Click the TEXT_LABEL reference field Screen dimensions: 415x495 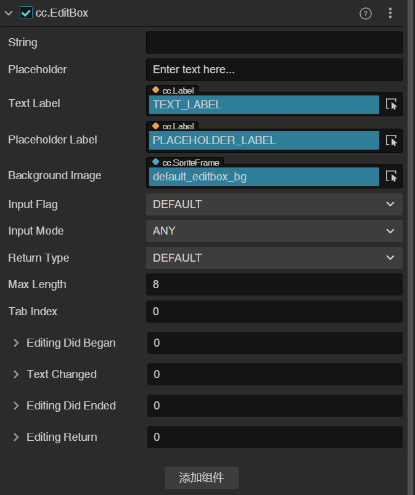[264, 105]
